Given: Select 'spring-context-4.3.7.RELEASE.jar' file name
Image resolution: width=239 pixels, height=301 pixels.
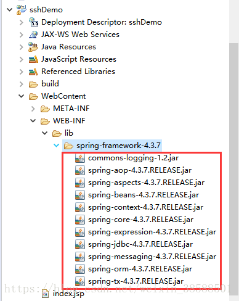Looking at the screenshot, I should point(146,207).
